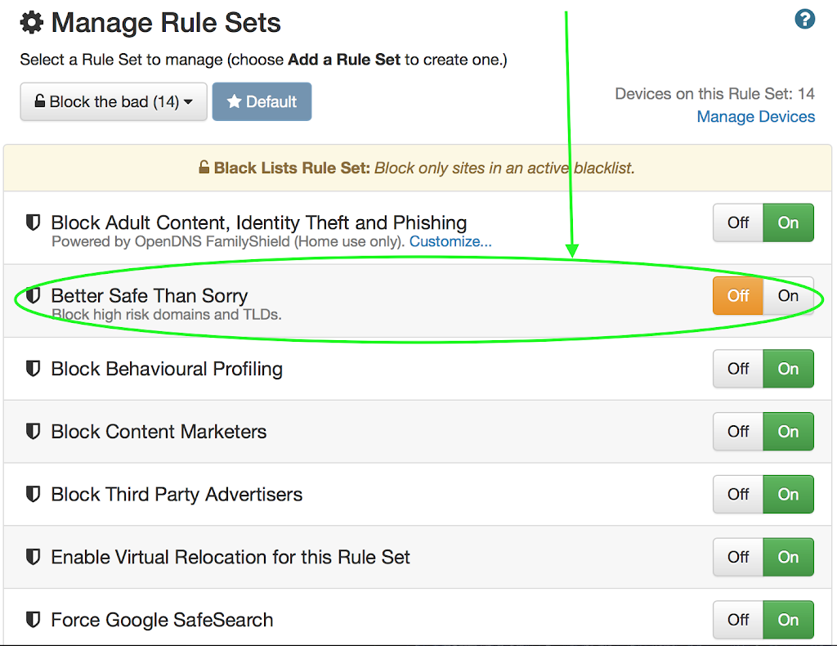Open the Block the bad rule set dropdown

point(114,102)
